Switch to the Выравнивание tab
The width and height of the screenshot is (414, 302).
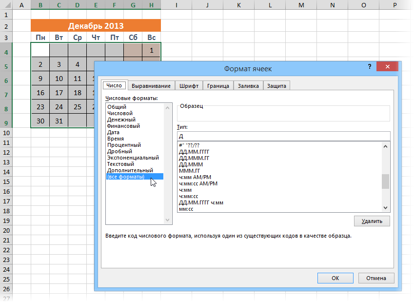(x=151, y=86)
